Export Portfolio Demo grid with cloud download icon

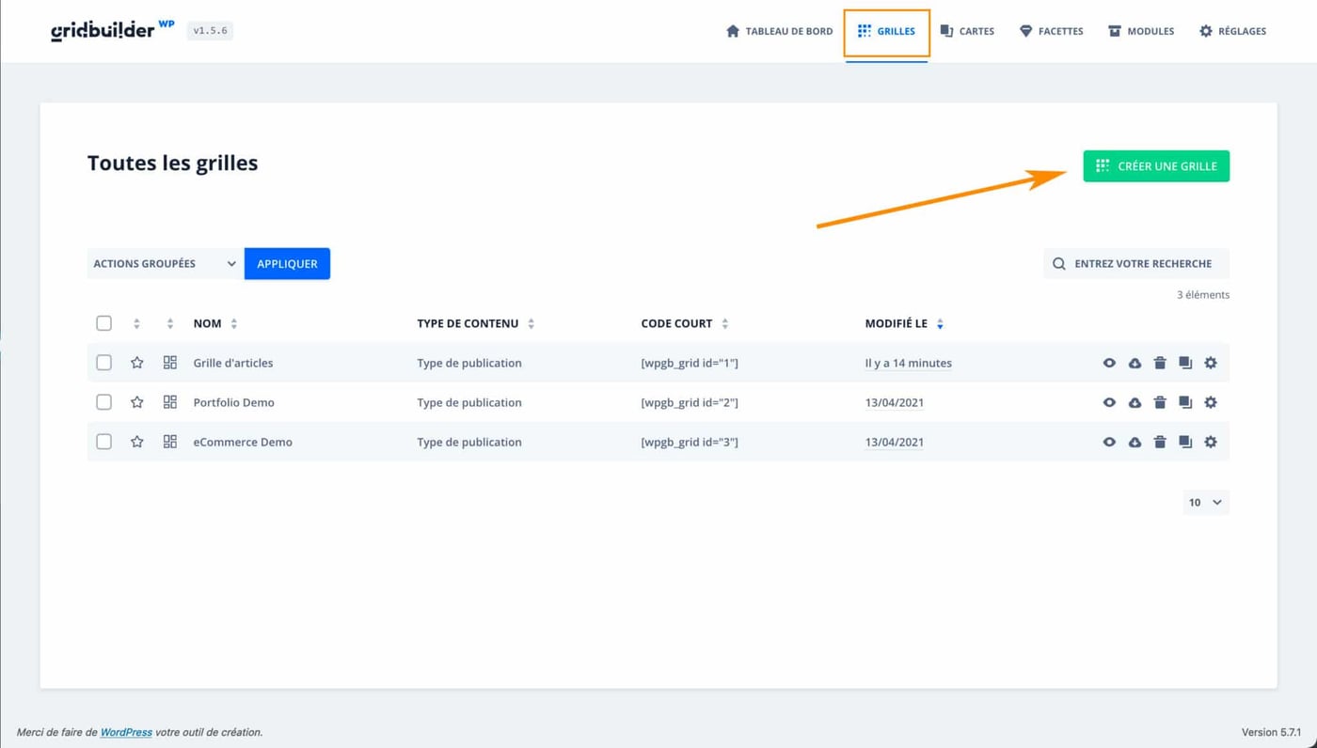click(x=1135, y=402)
